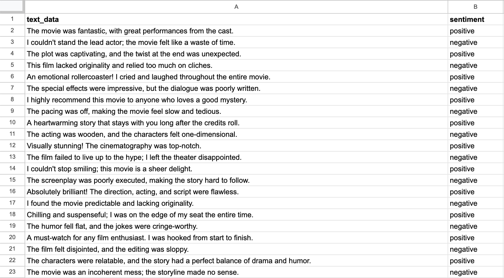Screen dimensions: 504x278
Task: Select the 'waste of time' review cell
Action: pos(236,42)
